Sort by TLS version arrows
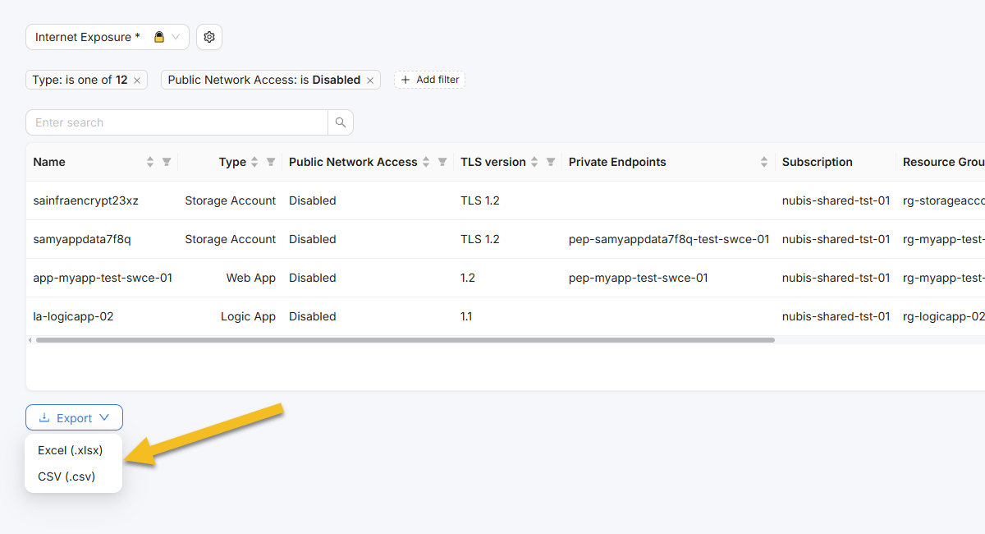This screenshot has width=985, height=534. 534,162
